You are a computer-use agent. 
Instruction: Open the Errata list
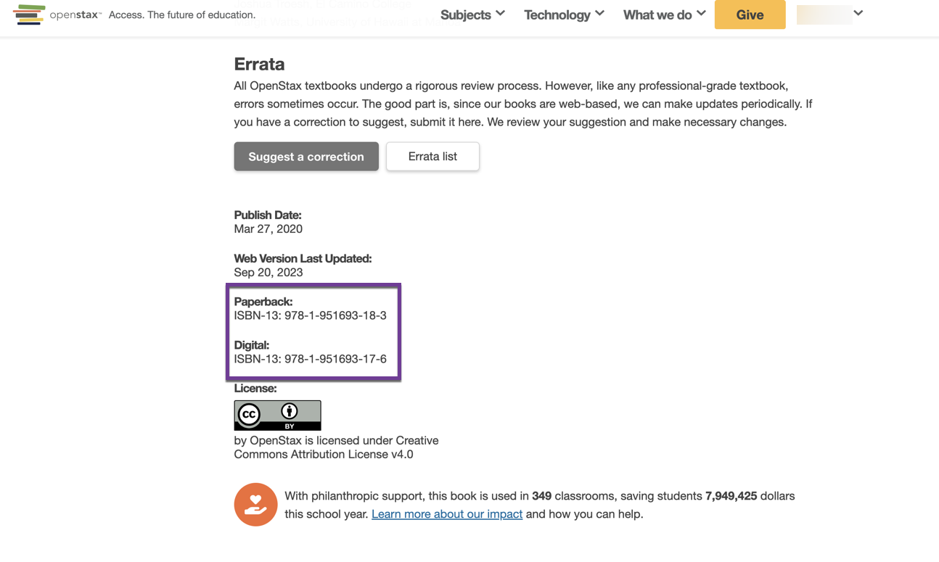(432, 156)
